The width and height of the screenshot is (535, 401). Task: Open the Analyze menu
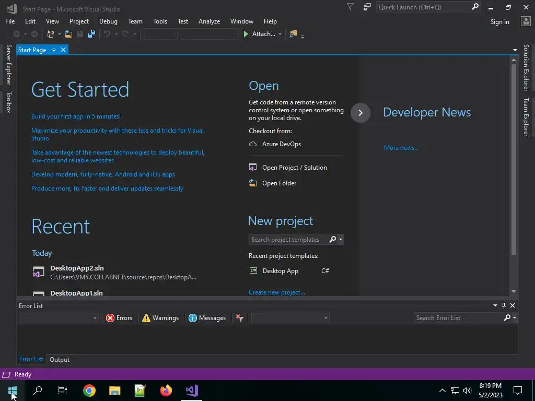[x=209, y=21]
